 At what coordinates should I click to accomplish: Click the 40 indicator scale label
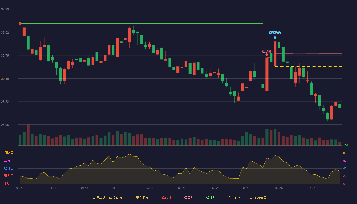345,168
